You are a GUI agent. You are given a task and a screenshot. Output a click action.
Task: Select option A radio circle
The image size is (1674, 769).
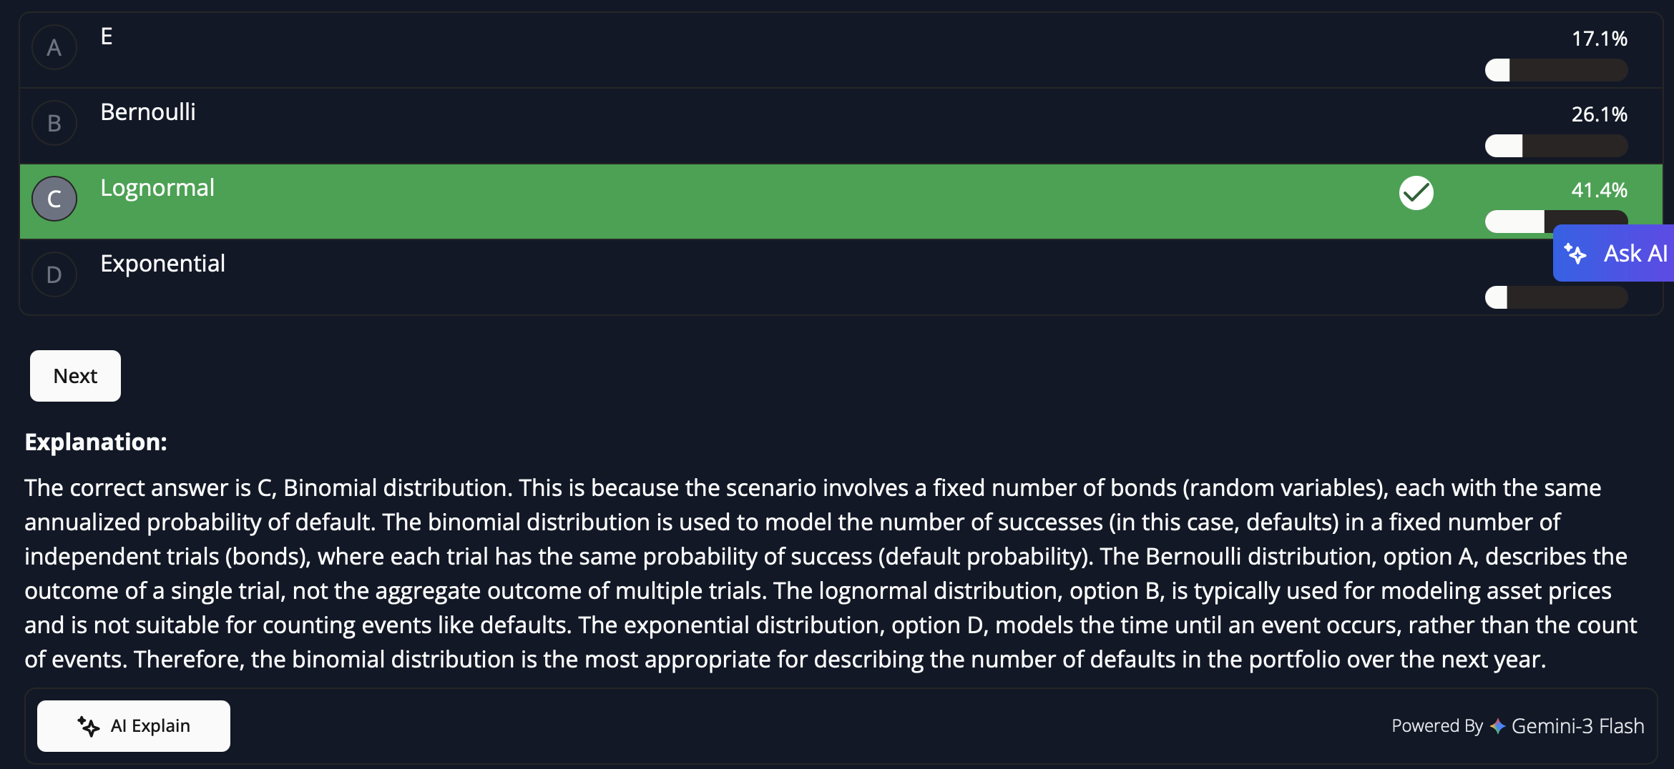pos(54,48)
